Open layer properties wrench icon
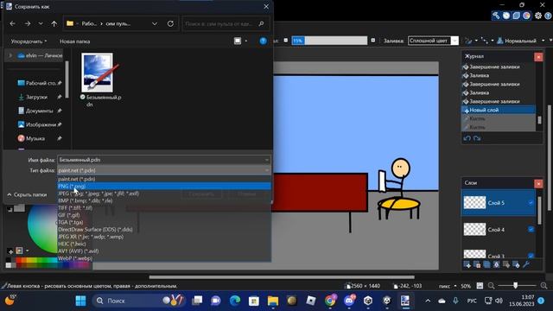This screenshot has height=311, width=553. (526, 264)
